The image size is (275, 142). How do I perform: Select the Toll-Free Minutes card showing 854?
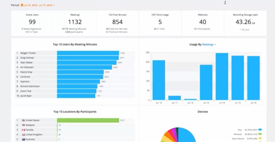[117, 23]
